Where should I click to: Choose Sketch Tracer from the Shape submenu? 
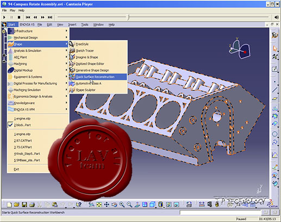coord(98,51)
